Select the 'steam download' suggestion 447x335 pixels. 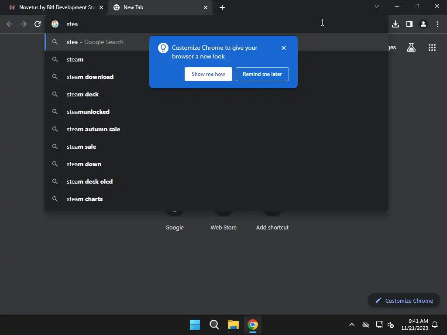click(x=217, y=77)
